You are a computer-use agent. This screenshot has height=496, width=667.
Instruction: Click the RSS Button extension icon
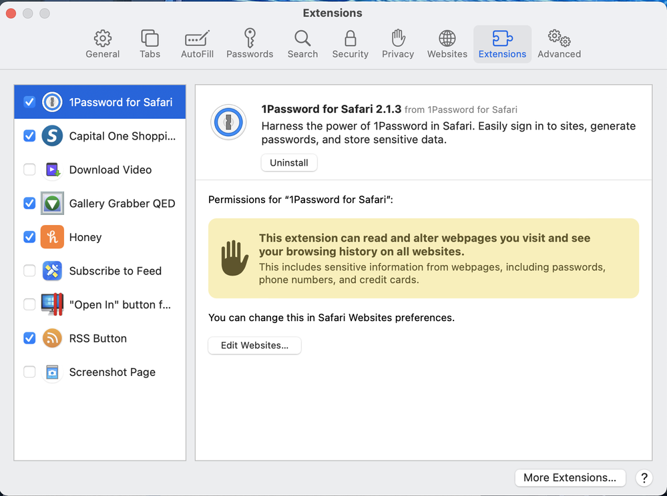(52, 338)
